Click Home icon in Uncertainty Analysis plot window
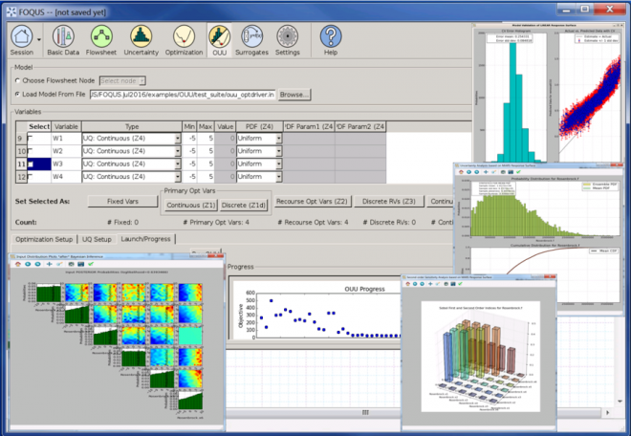Viewport: 631px width, 436px height. pyautogui.click(x=461, y=172)
